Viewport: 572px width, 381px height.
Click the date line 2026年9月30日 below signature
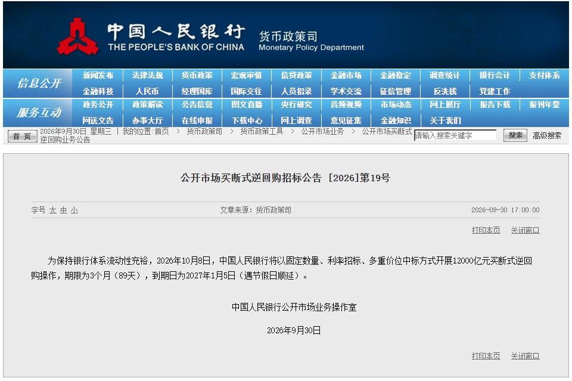point(294,330)
